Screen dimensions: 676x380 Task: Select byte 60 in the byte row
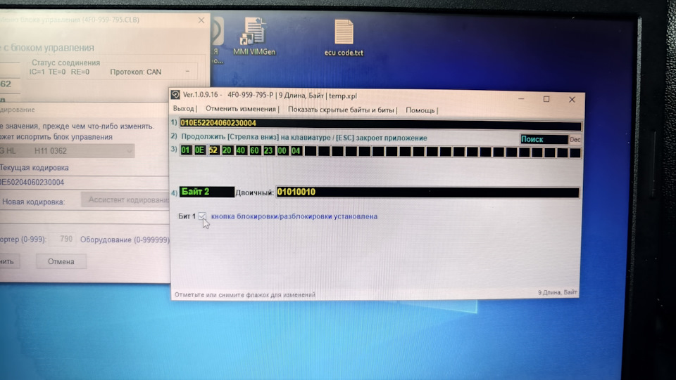point(255,150)
